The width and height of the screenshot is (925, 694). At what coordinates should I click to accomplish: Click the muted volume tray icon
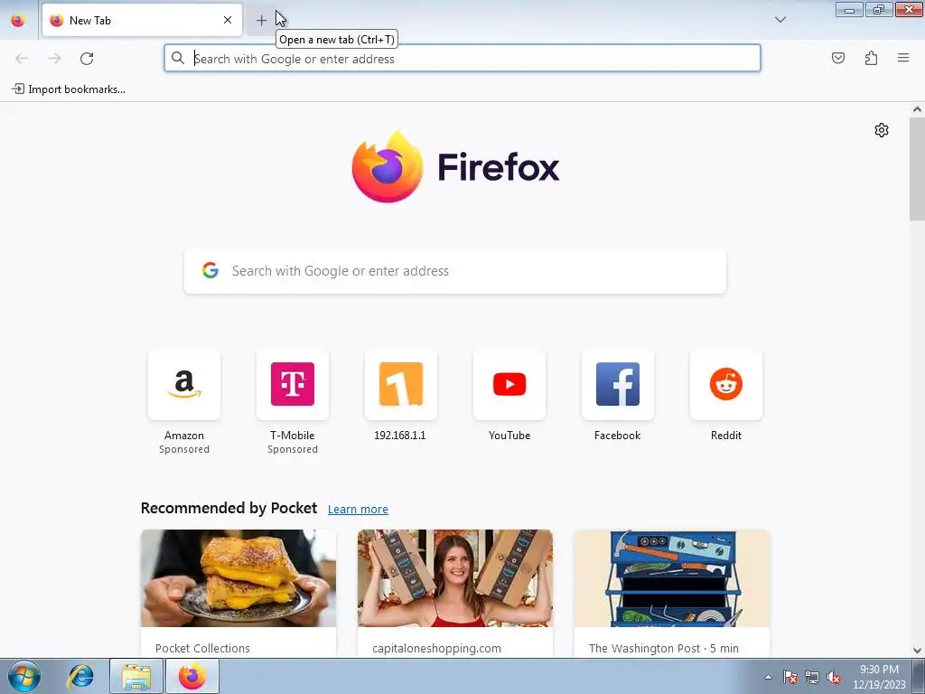[834, 677]
